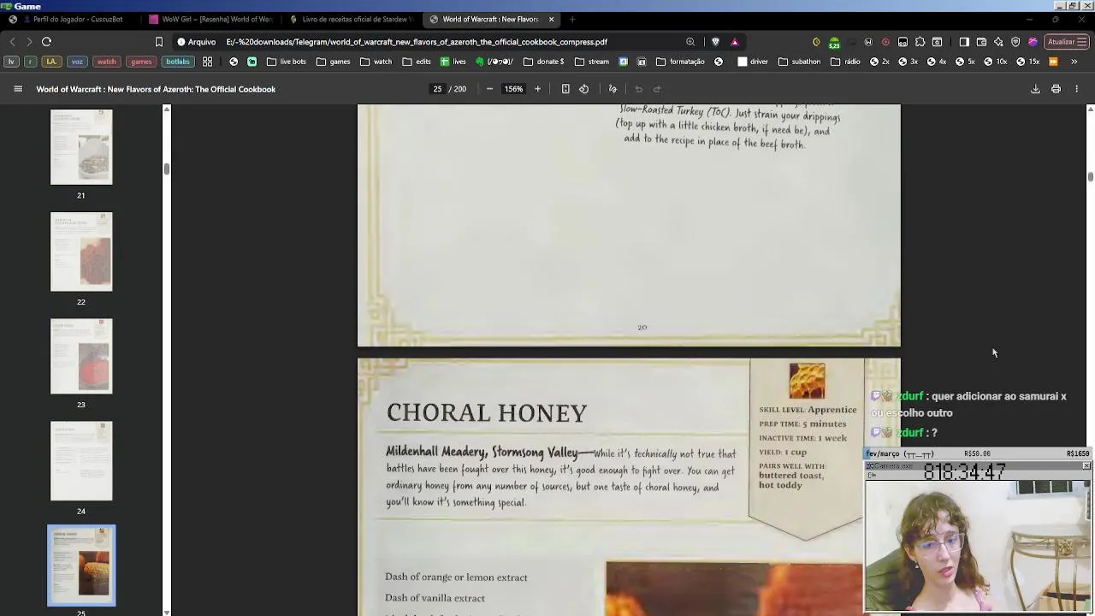Open Brave Rewards triangle icon
Viewport: 1095px width, 616px height.
pyautogui.click(x=734, y=41)
